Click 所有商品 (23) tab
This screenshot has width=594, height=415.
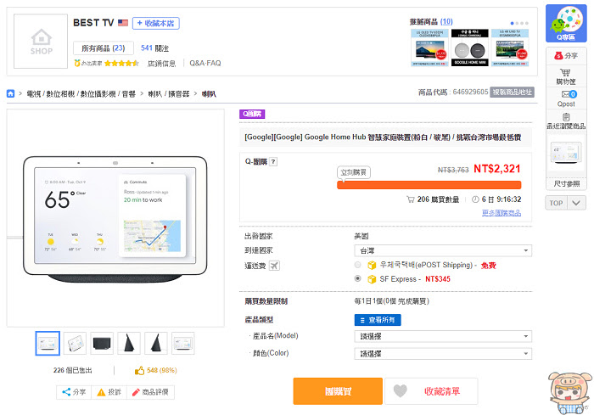(103, 48)
